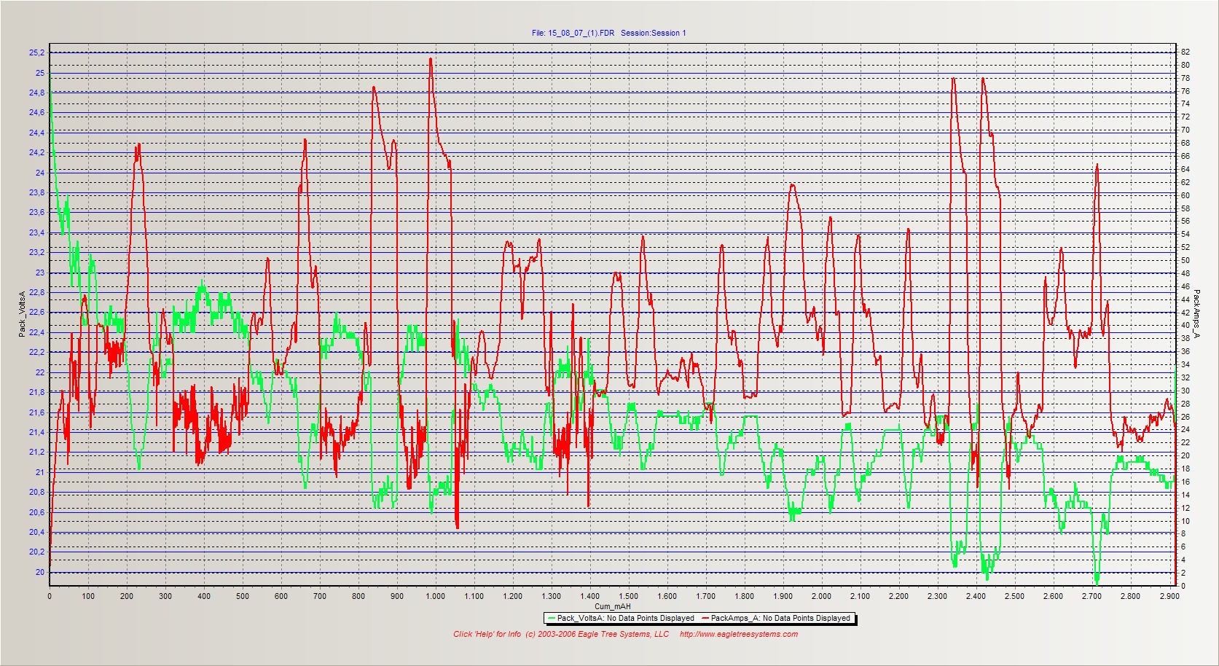Click the '1.400' tick label on the Cum_mAH axis
The width and height of the screenshot is (1219, 666).
(x=590, y=596)
